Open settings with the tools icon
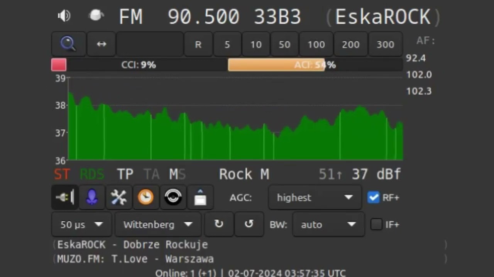Viewport: 494px width, 277px height. pos(119,197)
